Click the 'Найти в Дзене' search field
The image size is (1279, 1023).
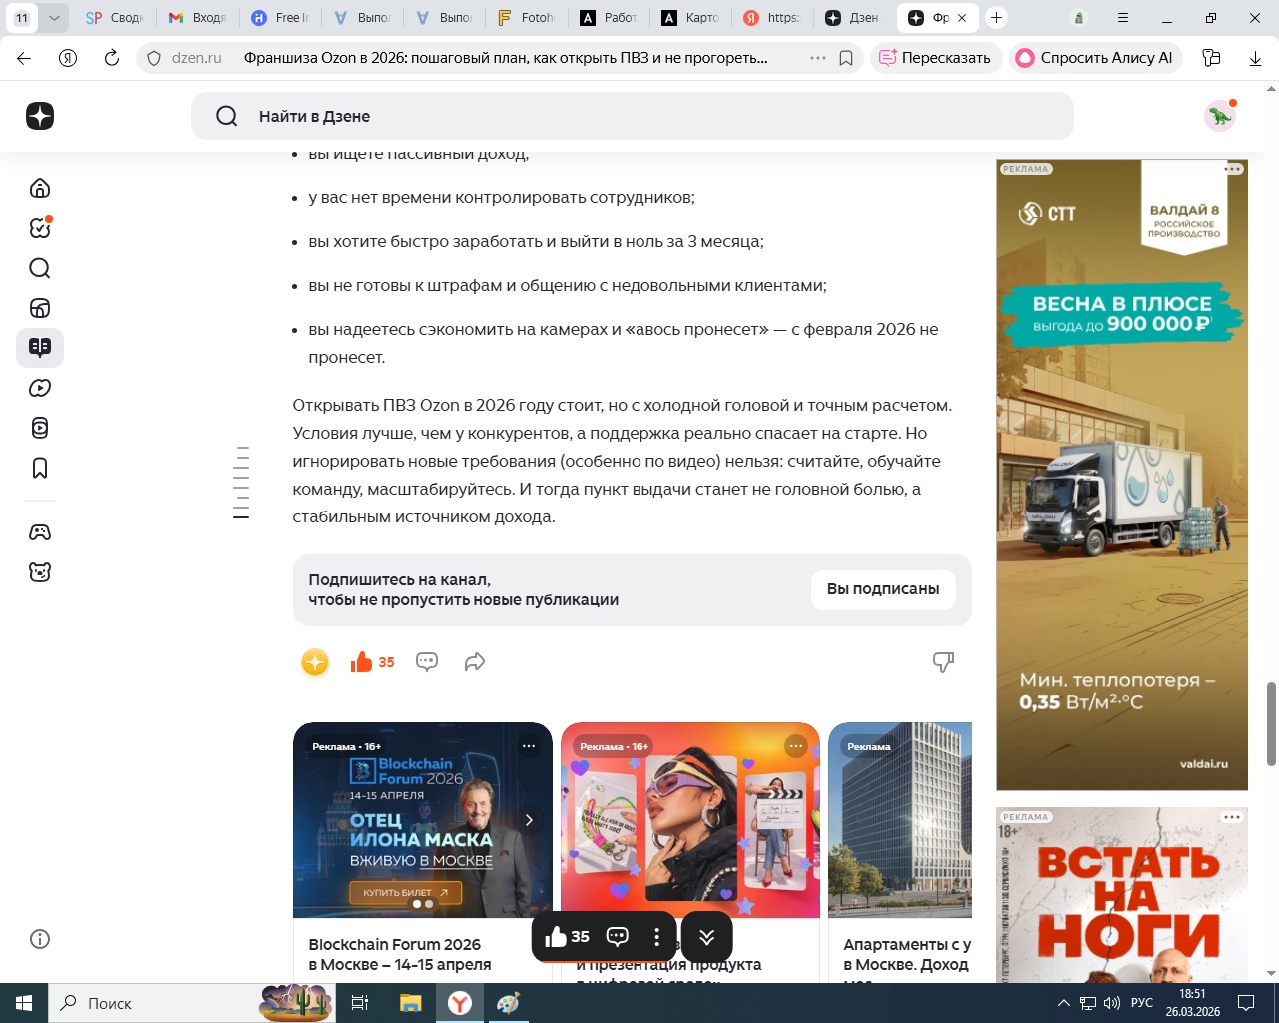pyautogui.click(x=633, y=116)
